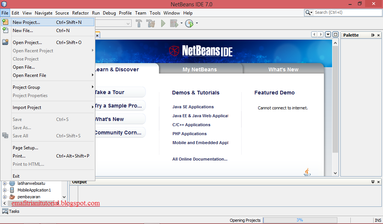Select the pembayaran project coffee cup icon
Screen dimensions: 383x224
pos(12,197)
